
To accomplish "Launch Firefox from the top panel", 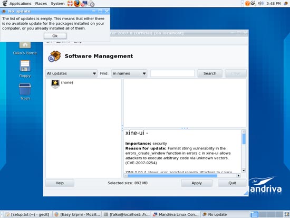I will click(77, 3).
